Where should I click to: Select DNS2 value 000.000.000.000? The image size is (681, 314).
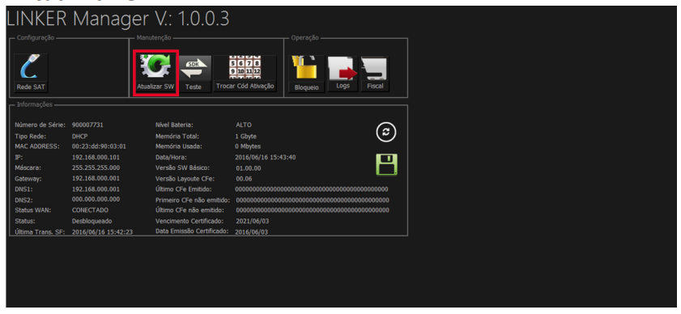(96, 199)
